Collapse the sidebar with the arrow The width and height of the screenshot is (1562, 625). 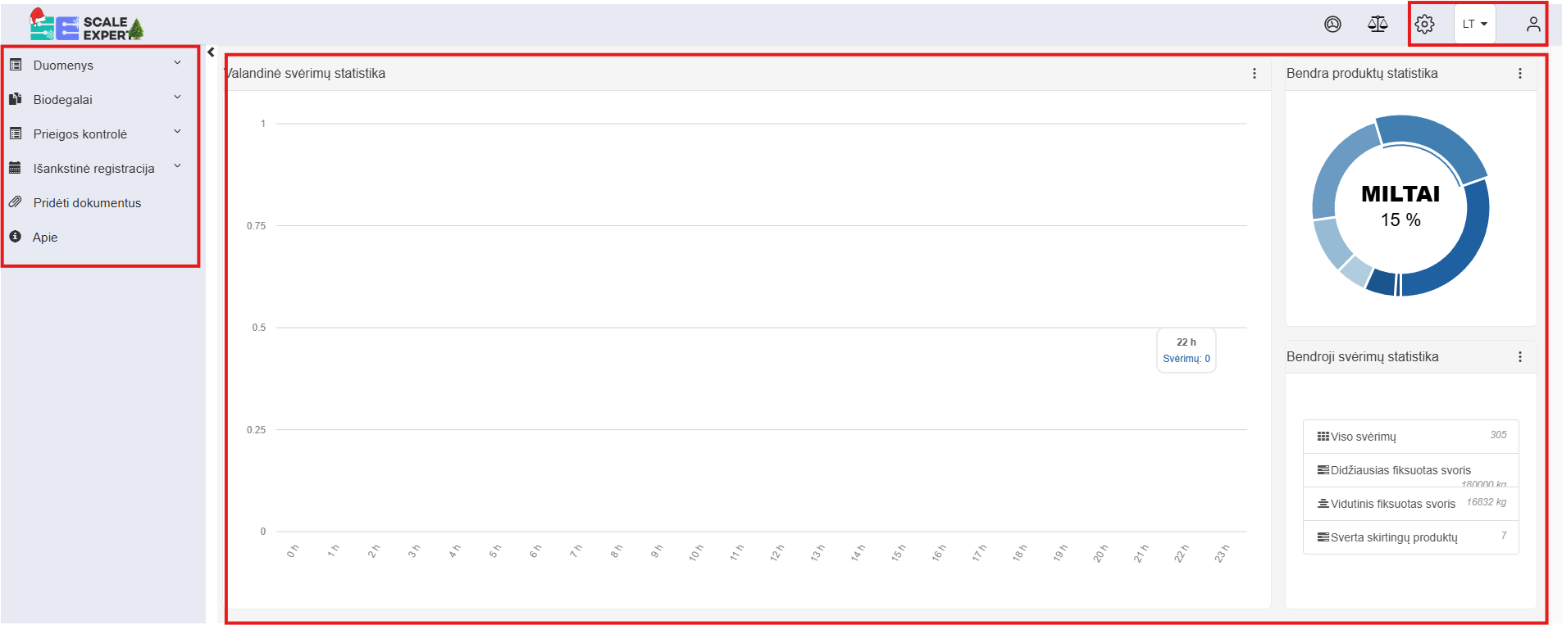point(211,52)
